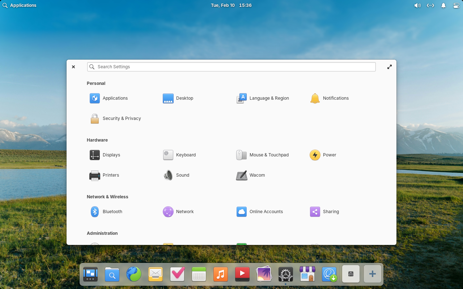Screen dimensions: 463x289
Task: Open Printers settings
Action: [x=95, y=175]
